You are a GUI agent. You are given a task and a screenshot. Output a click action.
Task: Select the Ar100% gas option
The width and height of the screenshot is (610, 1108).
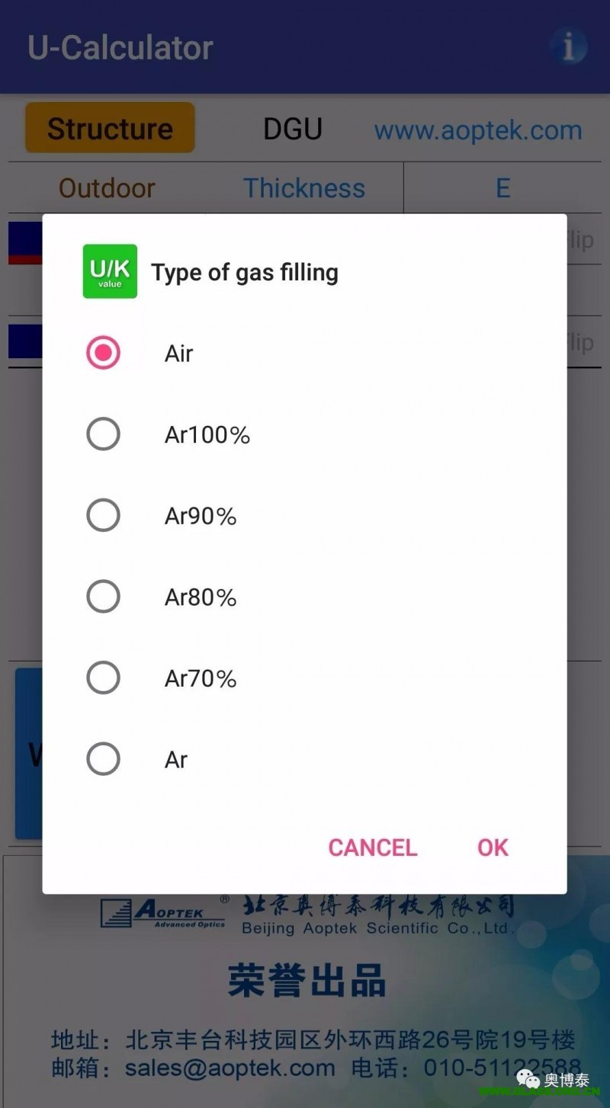104,434
